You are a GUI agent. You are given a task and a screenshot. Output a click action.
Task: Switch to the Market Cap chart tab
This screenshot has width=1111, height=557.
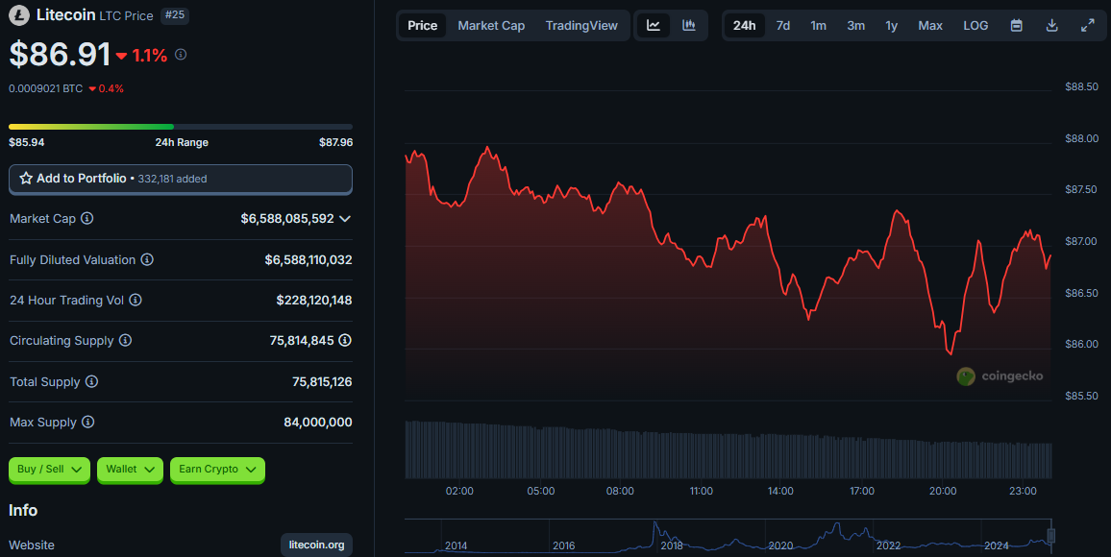point(491,26)
